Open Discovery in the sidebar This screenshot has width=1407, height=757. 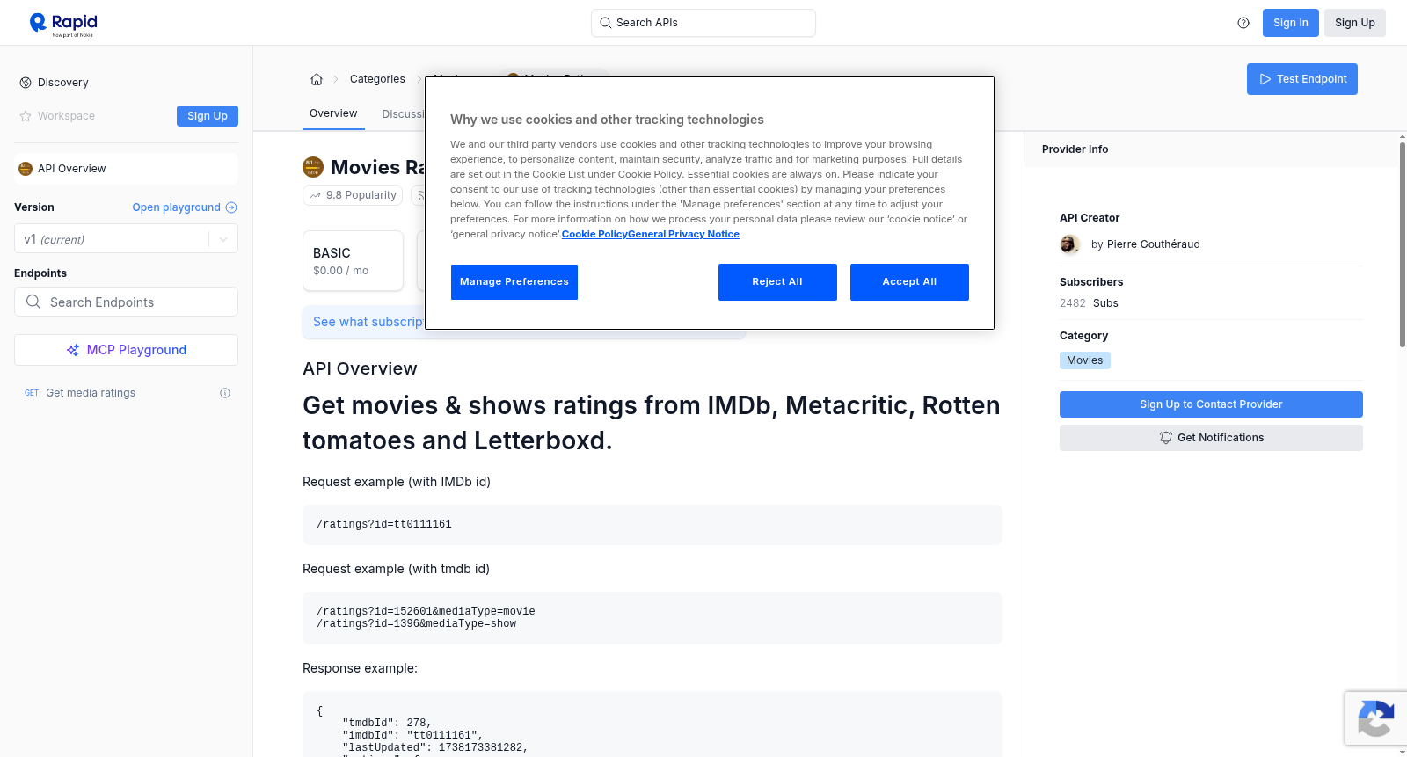click(x=63, y=83)
